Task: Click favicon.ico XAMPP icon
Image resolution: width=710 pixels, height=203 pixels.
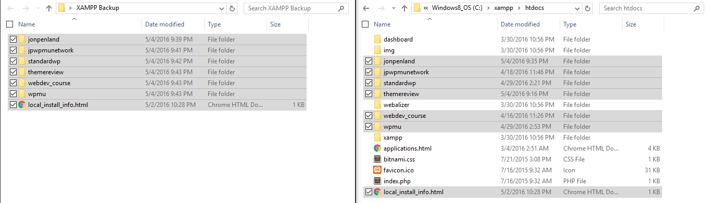Action: point(377,170)
